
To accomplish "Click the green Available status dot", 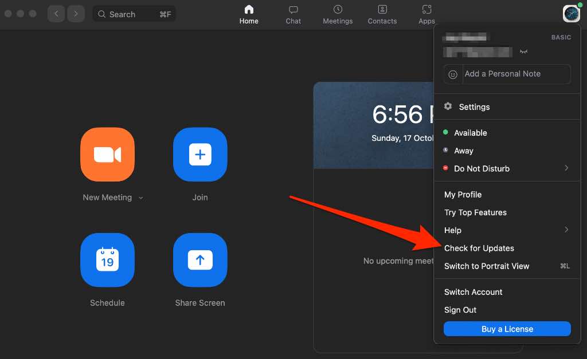I will coord(445,132).
